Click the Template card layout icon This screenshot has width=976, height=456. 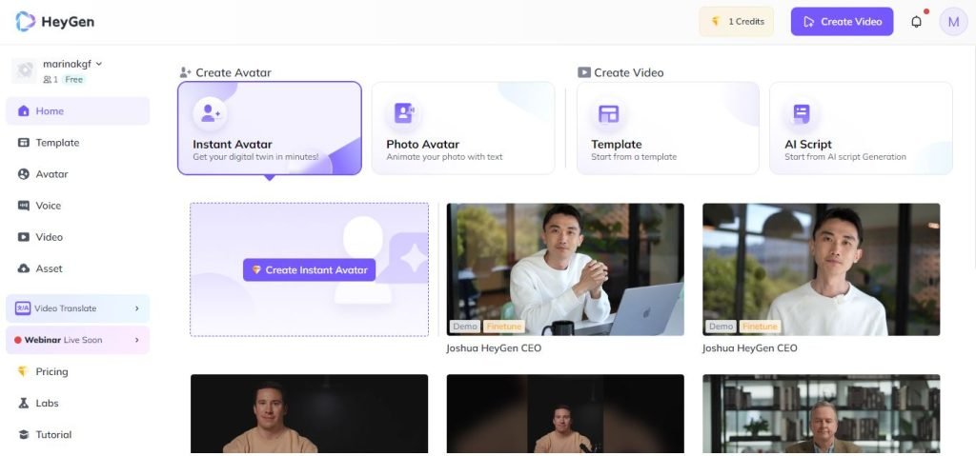608,113
